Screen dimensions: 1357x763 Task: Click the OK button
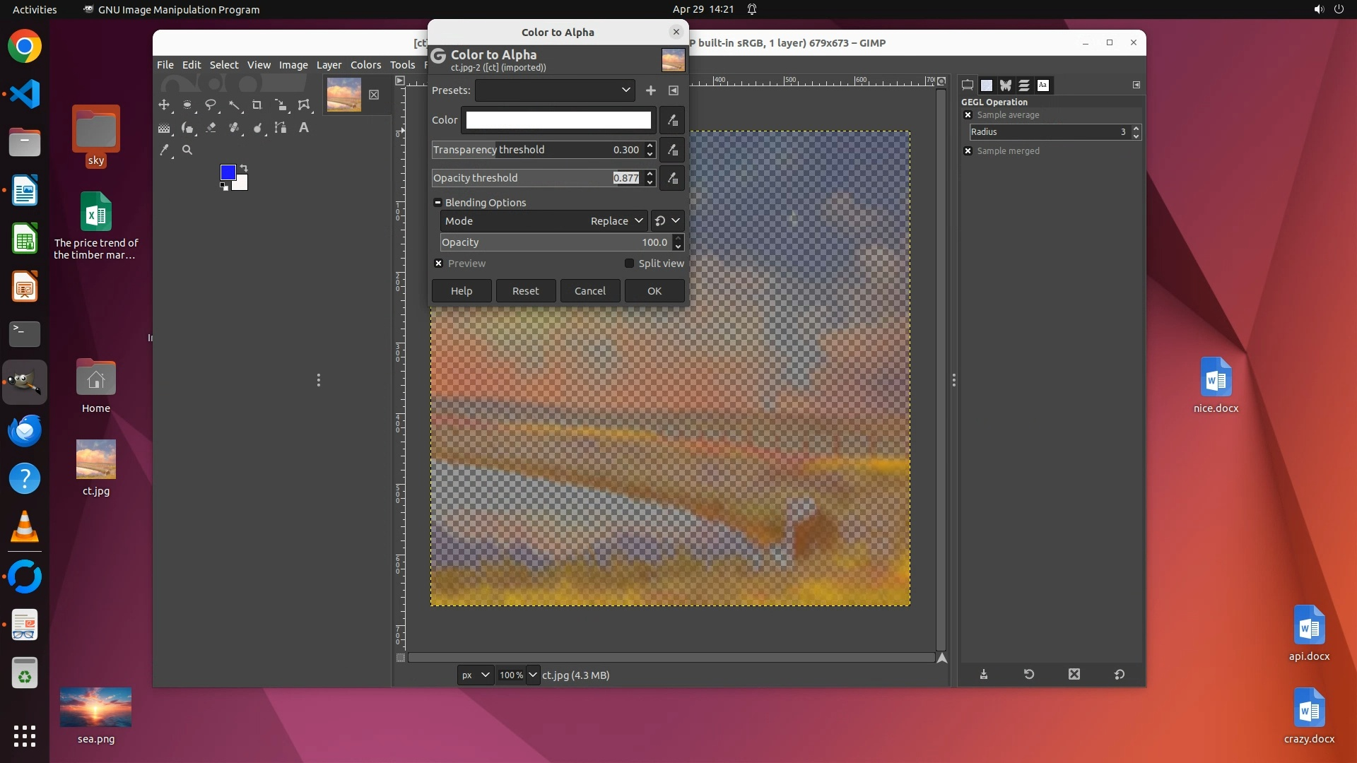click(x=654, y=291)
